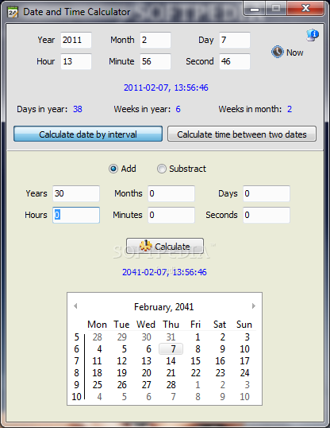The width and height of the screenshot is (330, 428).
Task: Focus the Hour input field
Action: point(76,61)
